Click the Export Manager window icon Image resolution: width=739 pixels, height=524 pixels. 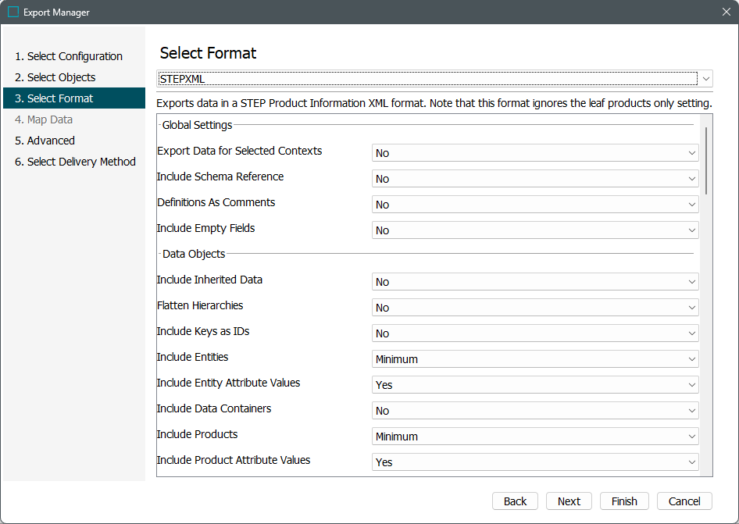[x=13, y=12]
